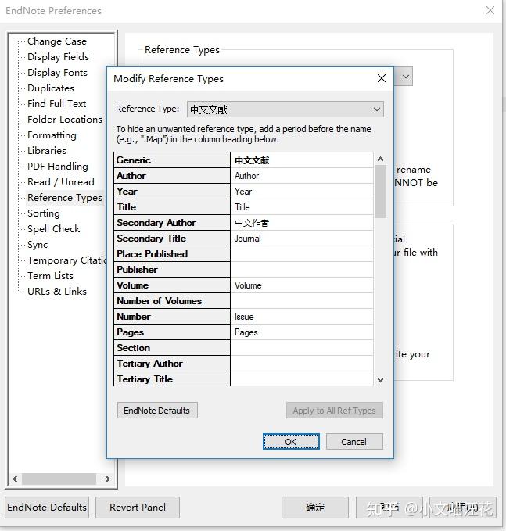Click the field table scrollbar thumb

[380, 192]
